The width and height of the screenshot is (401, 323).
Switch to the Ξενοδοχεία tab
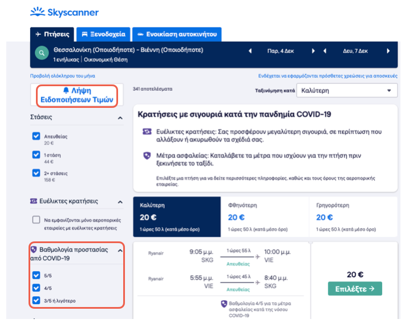[x=103, y=34]
